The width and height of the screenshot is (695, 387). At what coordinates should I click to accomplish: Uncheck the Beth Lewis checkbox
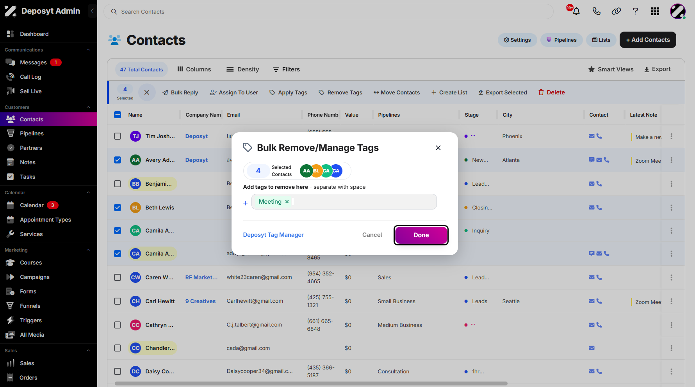pos(118,208)
